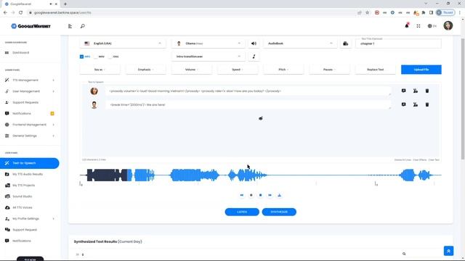465x261 pixels.
Task: Play background audio with music note icon
Action: coord(254,57)
